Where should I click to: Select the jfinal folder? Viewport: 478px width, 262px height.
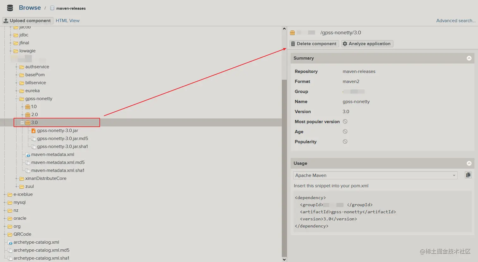tap(24, 43)
